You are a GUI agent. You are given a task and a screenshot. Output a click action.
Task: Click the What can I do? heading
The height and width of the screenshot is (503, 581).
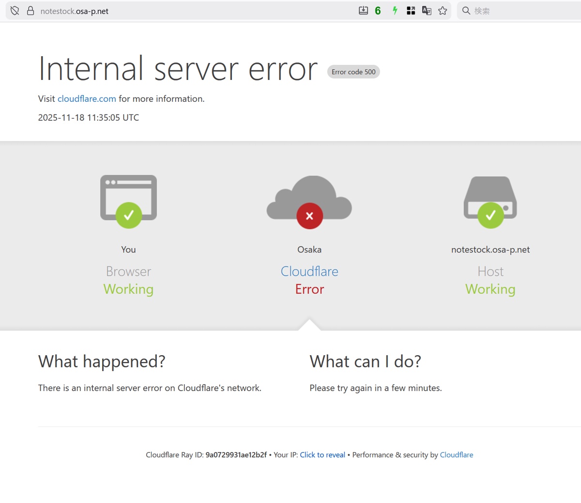pos(366,362)
